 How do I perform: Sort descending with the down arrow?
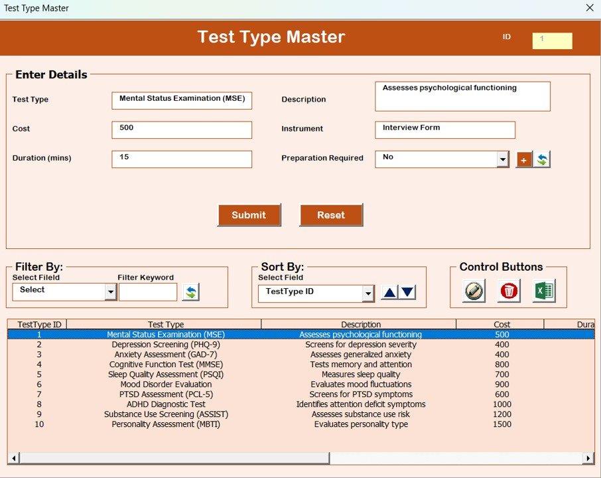[x=407, y=293]
